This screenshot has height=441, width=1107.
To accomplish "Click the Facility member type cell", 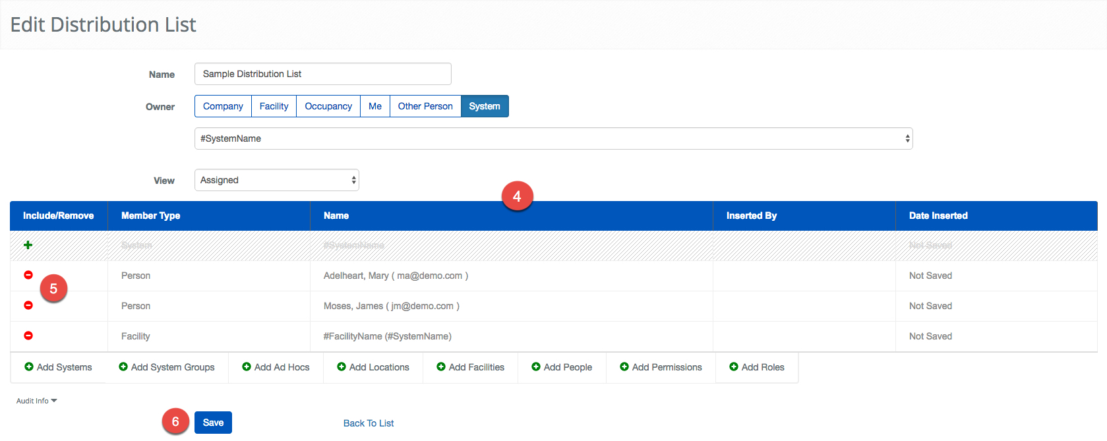I will click(209, 336).
